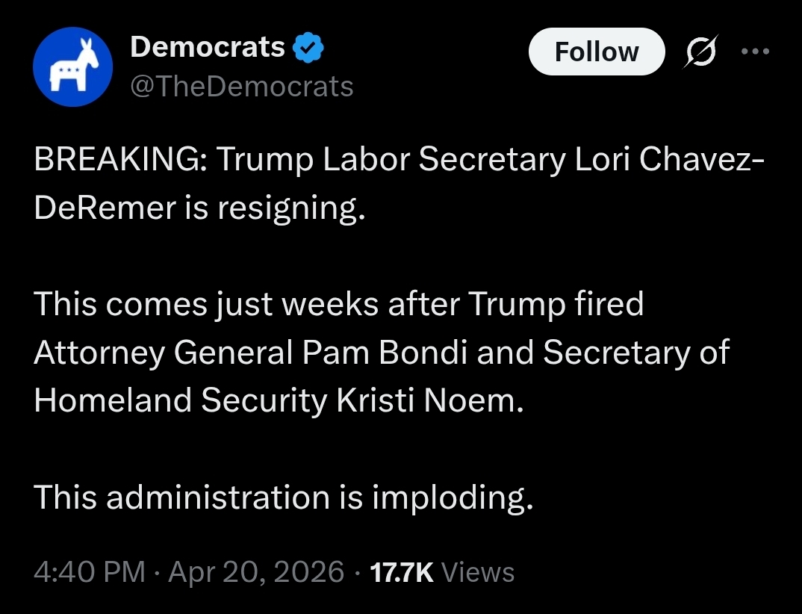Screen dimensions: 802x614
Task: Visit the @TheDemocrats handle
Action: [241, 87]
